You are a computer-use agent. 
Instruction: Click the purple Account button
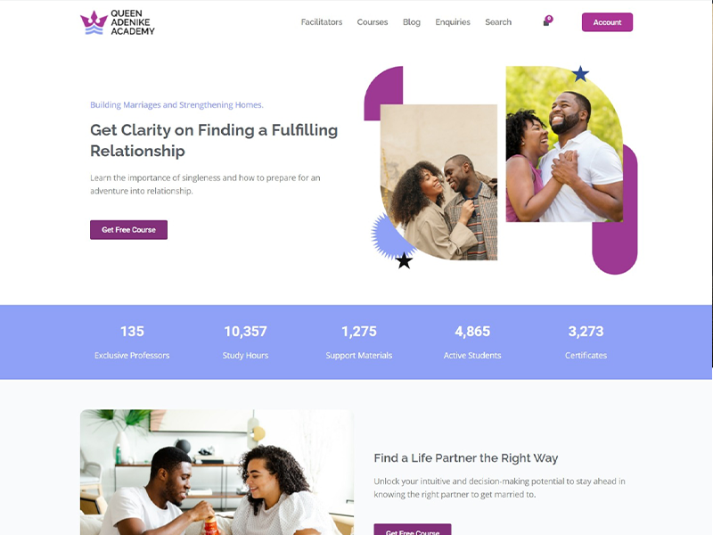pyautogui.click(x=607, y=22)
